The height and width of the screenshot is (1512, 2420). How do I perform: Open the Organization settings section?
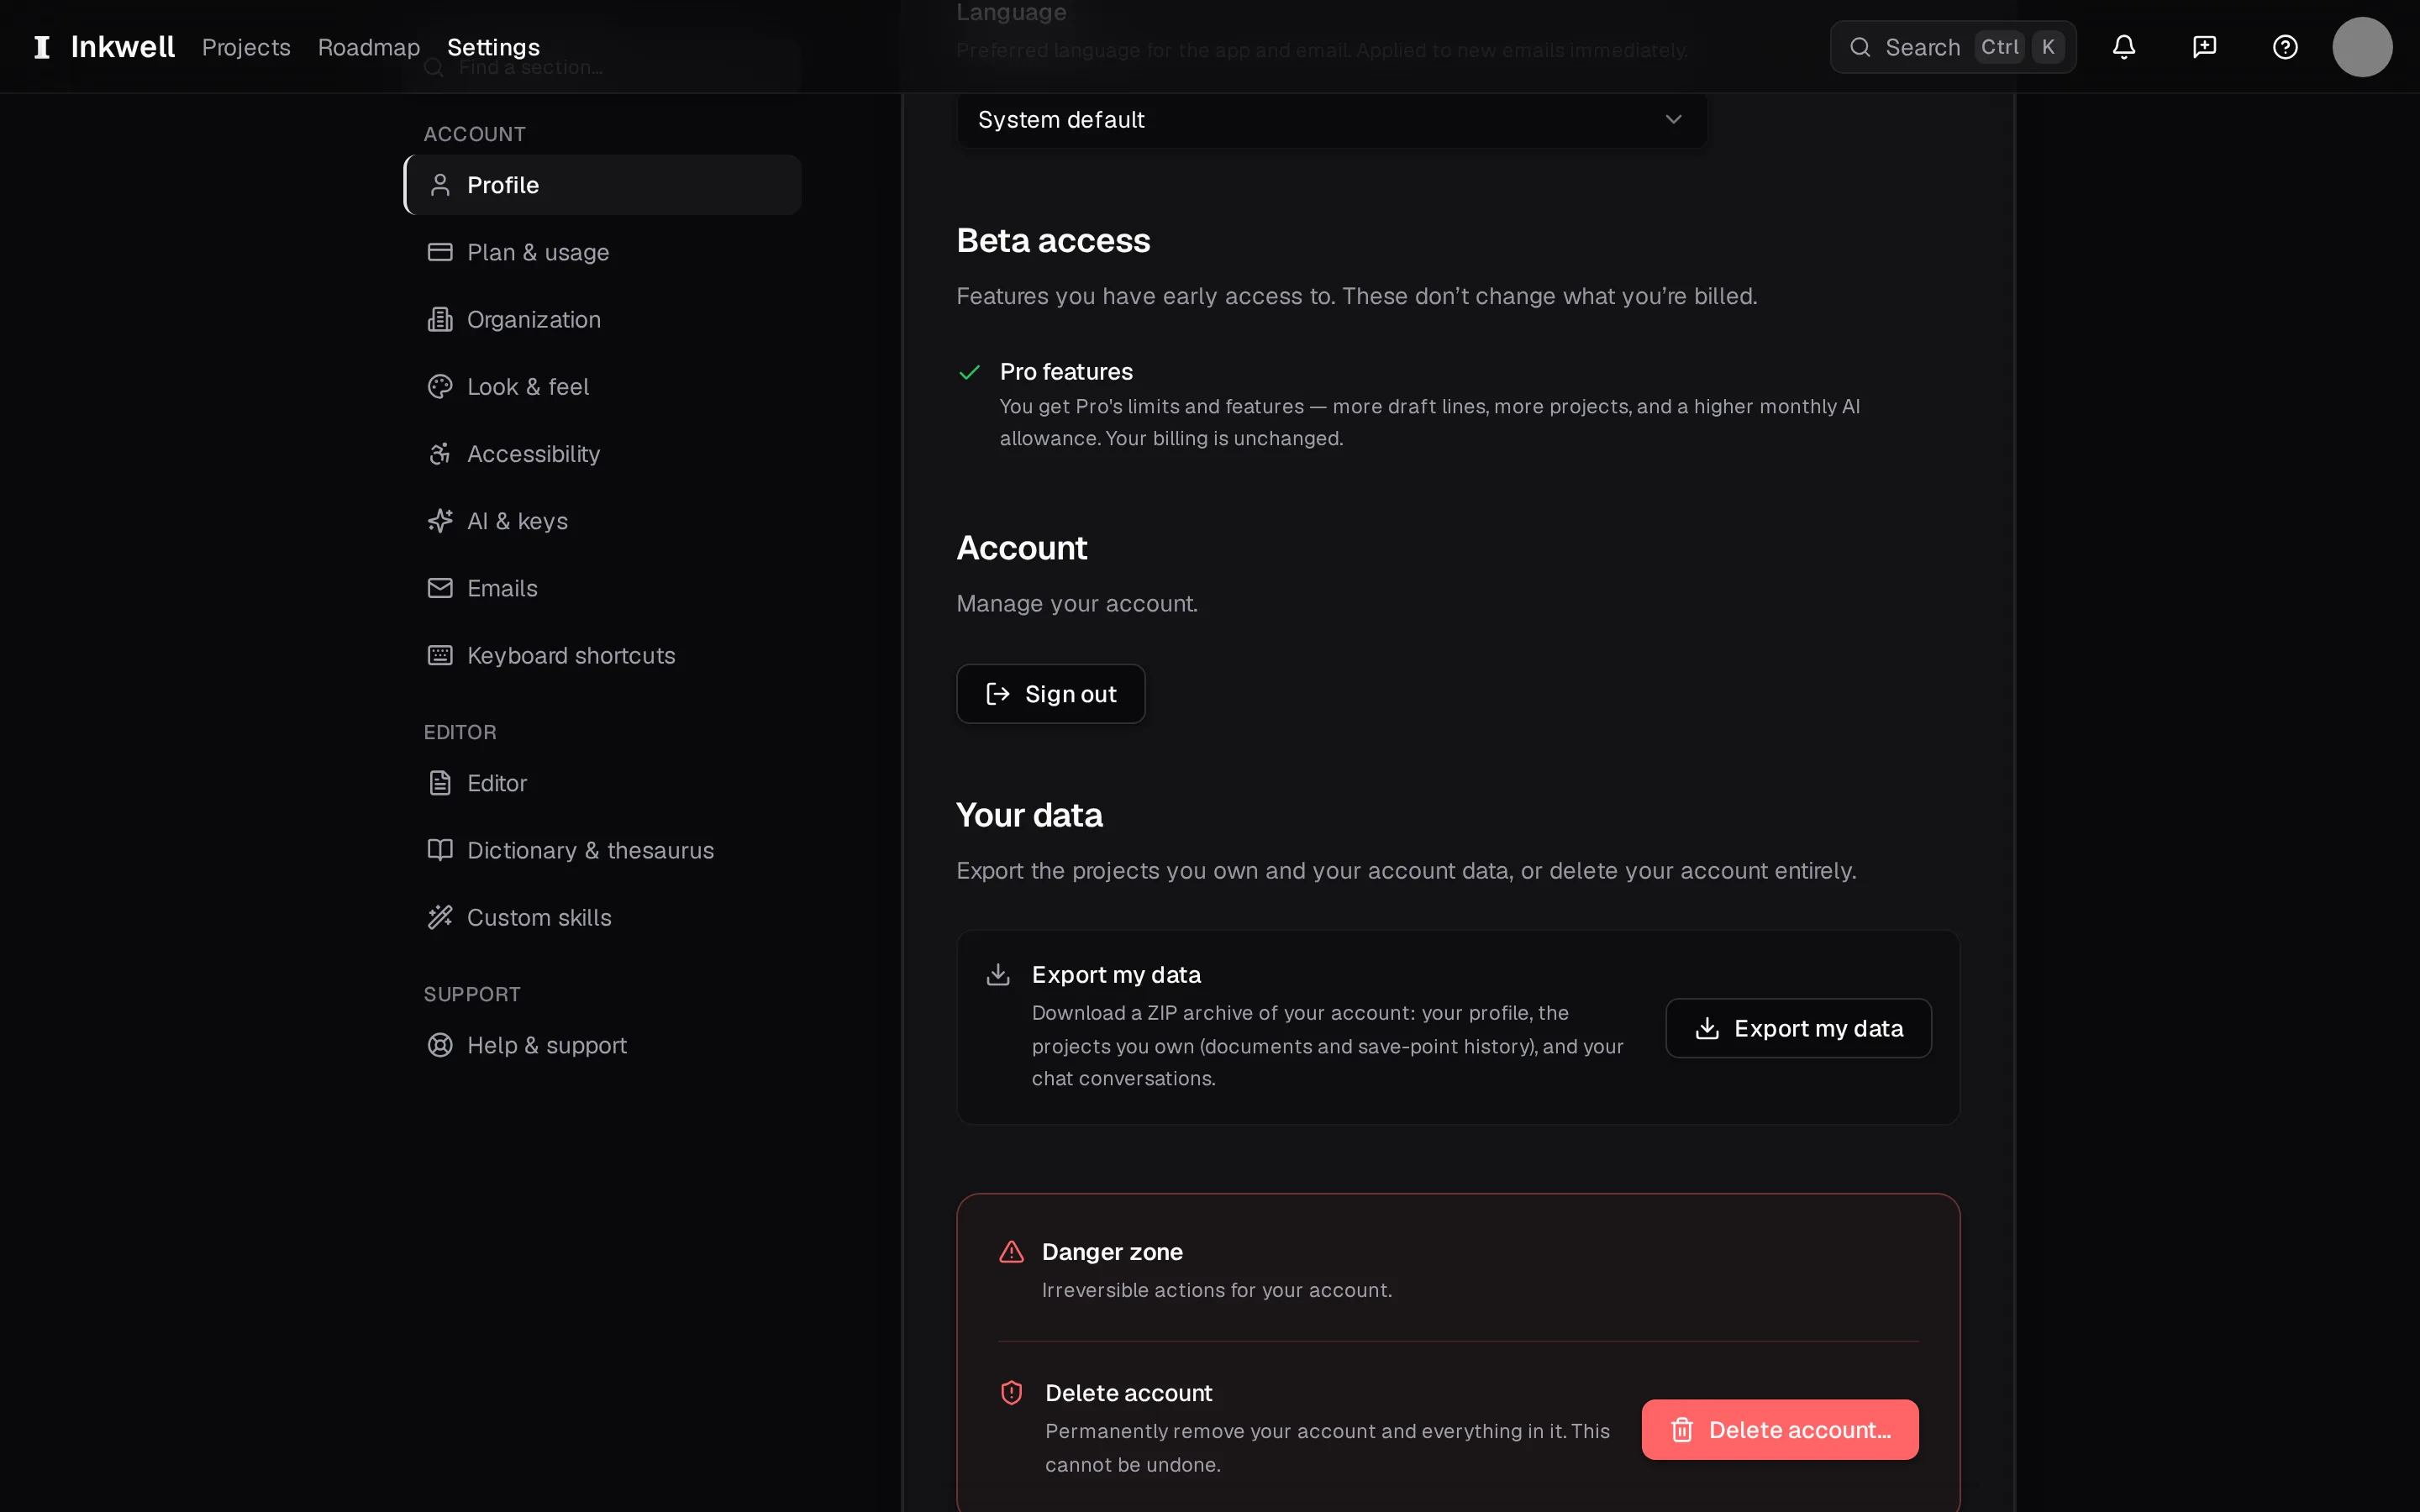coord(603,319)
